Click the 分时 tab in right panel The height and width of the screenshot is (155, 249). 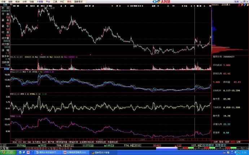[x=216, y=142]
